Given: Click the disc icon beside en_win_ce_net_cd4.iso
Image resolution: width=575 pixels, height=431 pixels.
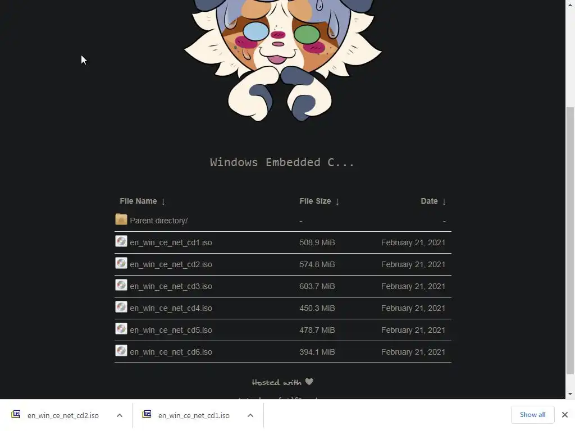Looking at the screenshot, I should click(121, 307).
